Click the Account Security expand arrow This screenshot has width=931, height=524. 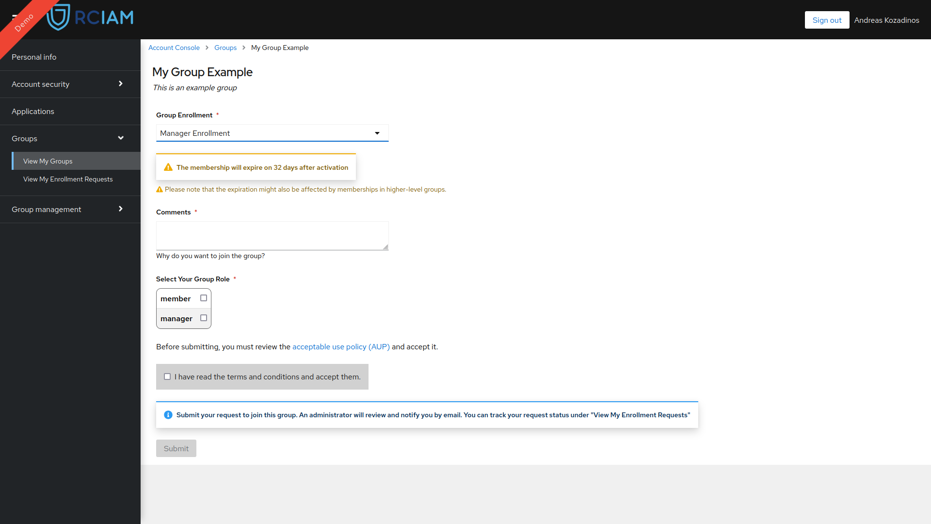pos(121,83)
